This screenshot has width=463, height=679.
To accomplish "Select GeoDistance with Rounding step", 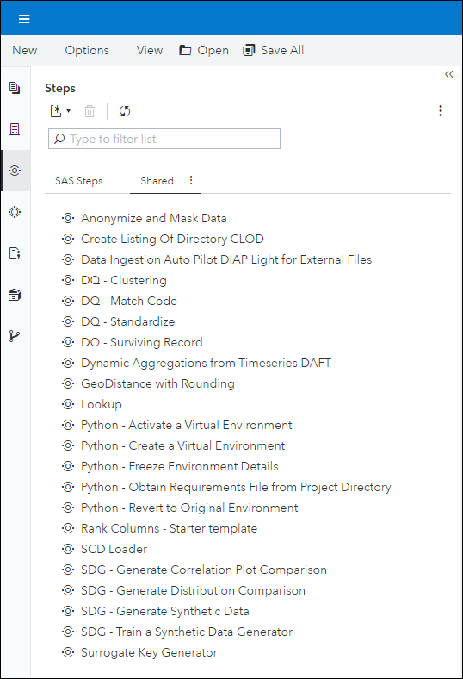I will coord(157,383).
